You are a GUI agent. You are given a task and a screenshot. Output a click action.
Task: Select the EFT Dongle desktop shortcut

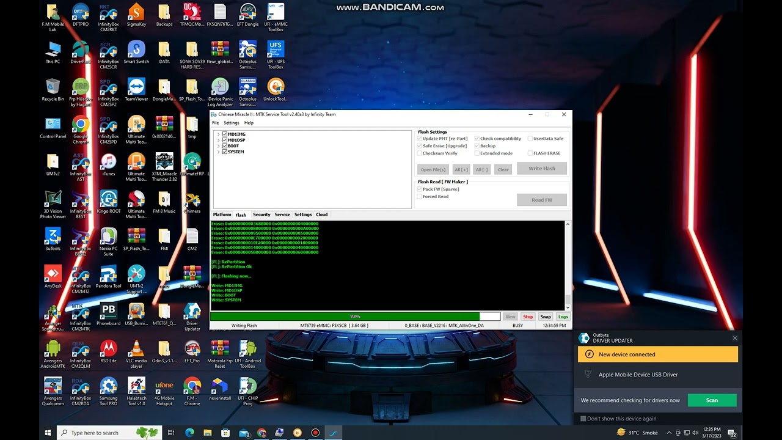pyautogui.click(x=247, y=15)
